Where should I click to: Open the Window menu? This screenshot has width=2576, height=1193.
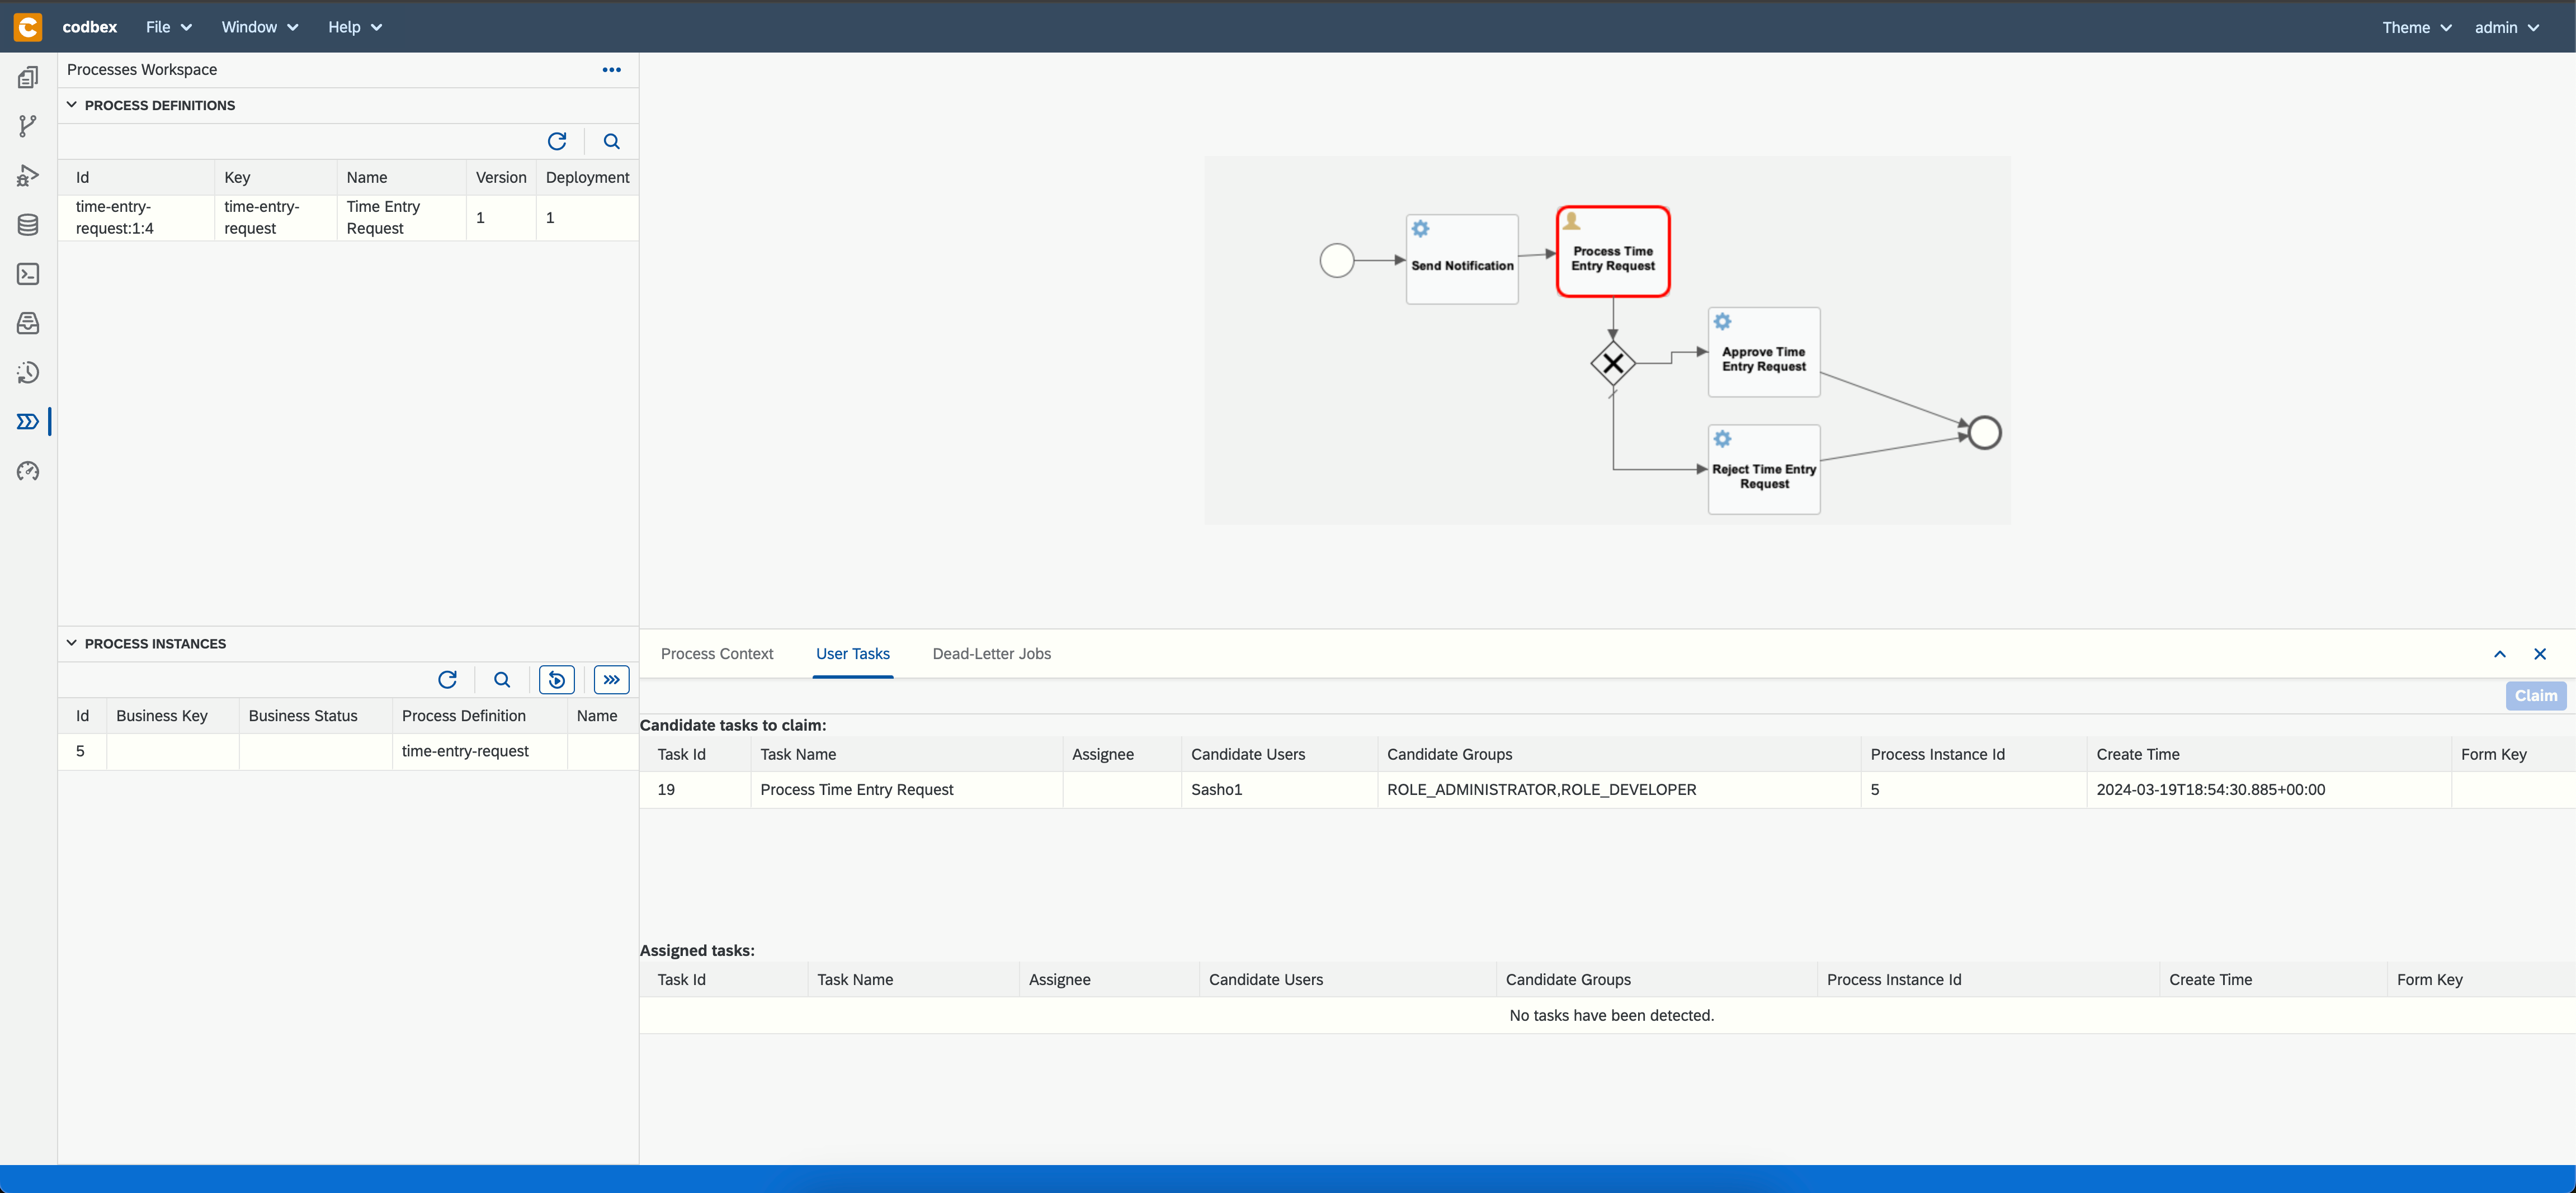260,27
